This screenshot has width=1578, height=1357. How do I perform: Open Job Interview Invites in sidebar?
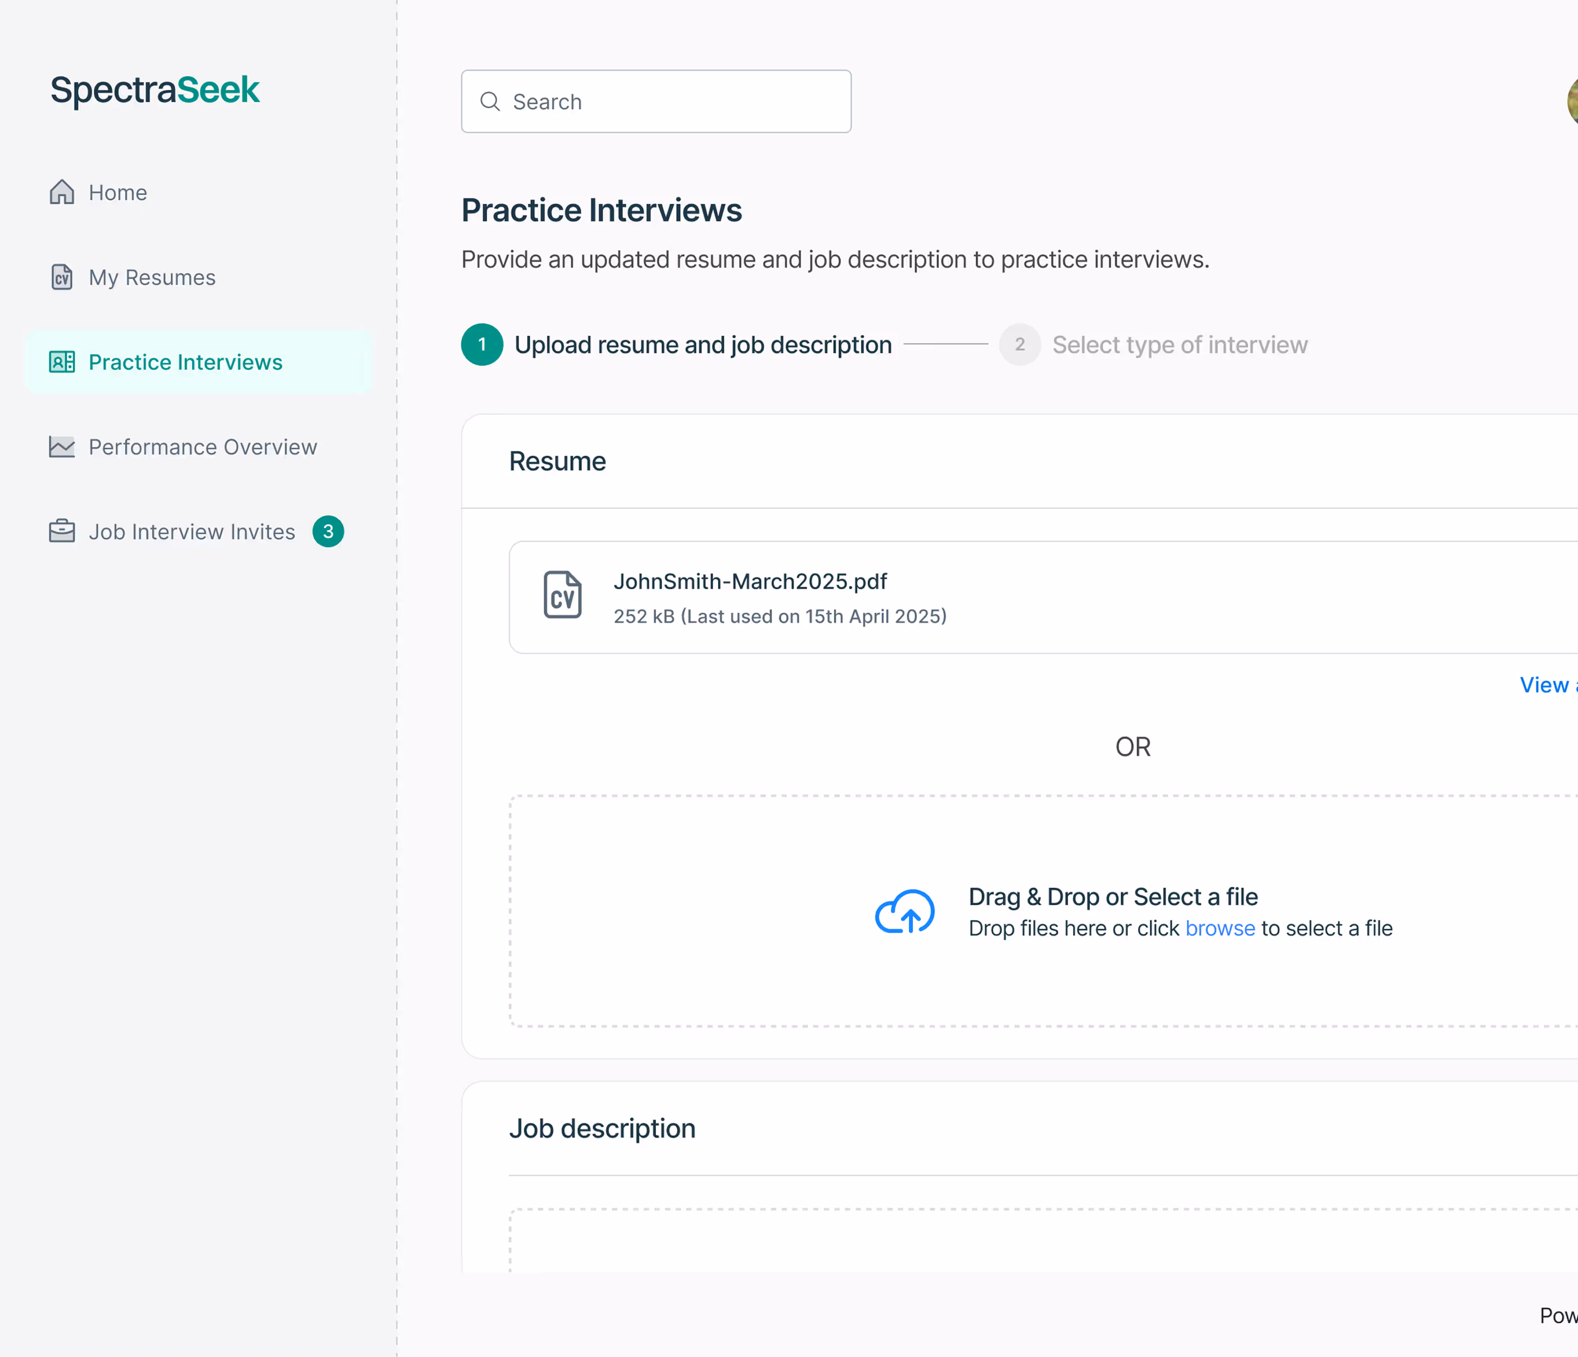point(192,531)
